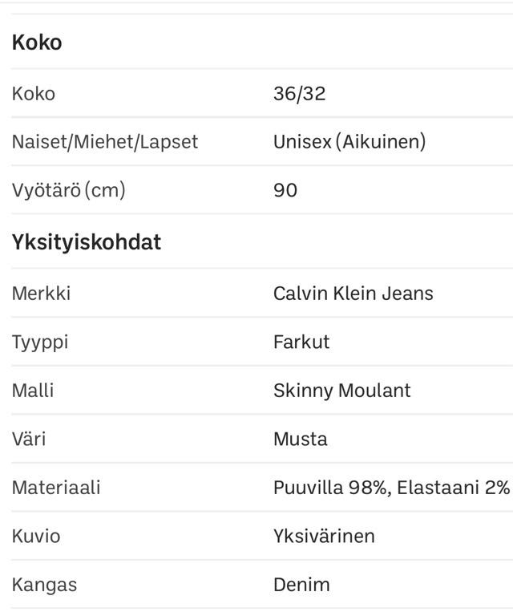Click the Vyötärö (cm) label
The width and height of the screenshot is (513, 616).
point(69,190)
